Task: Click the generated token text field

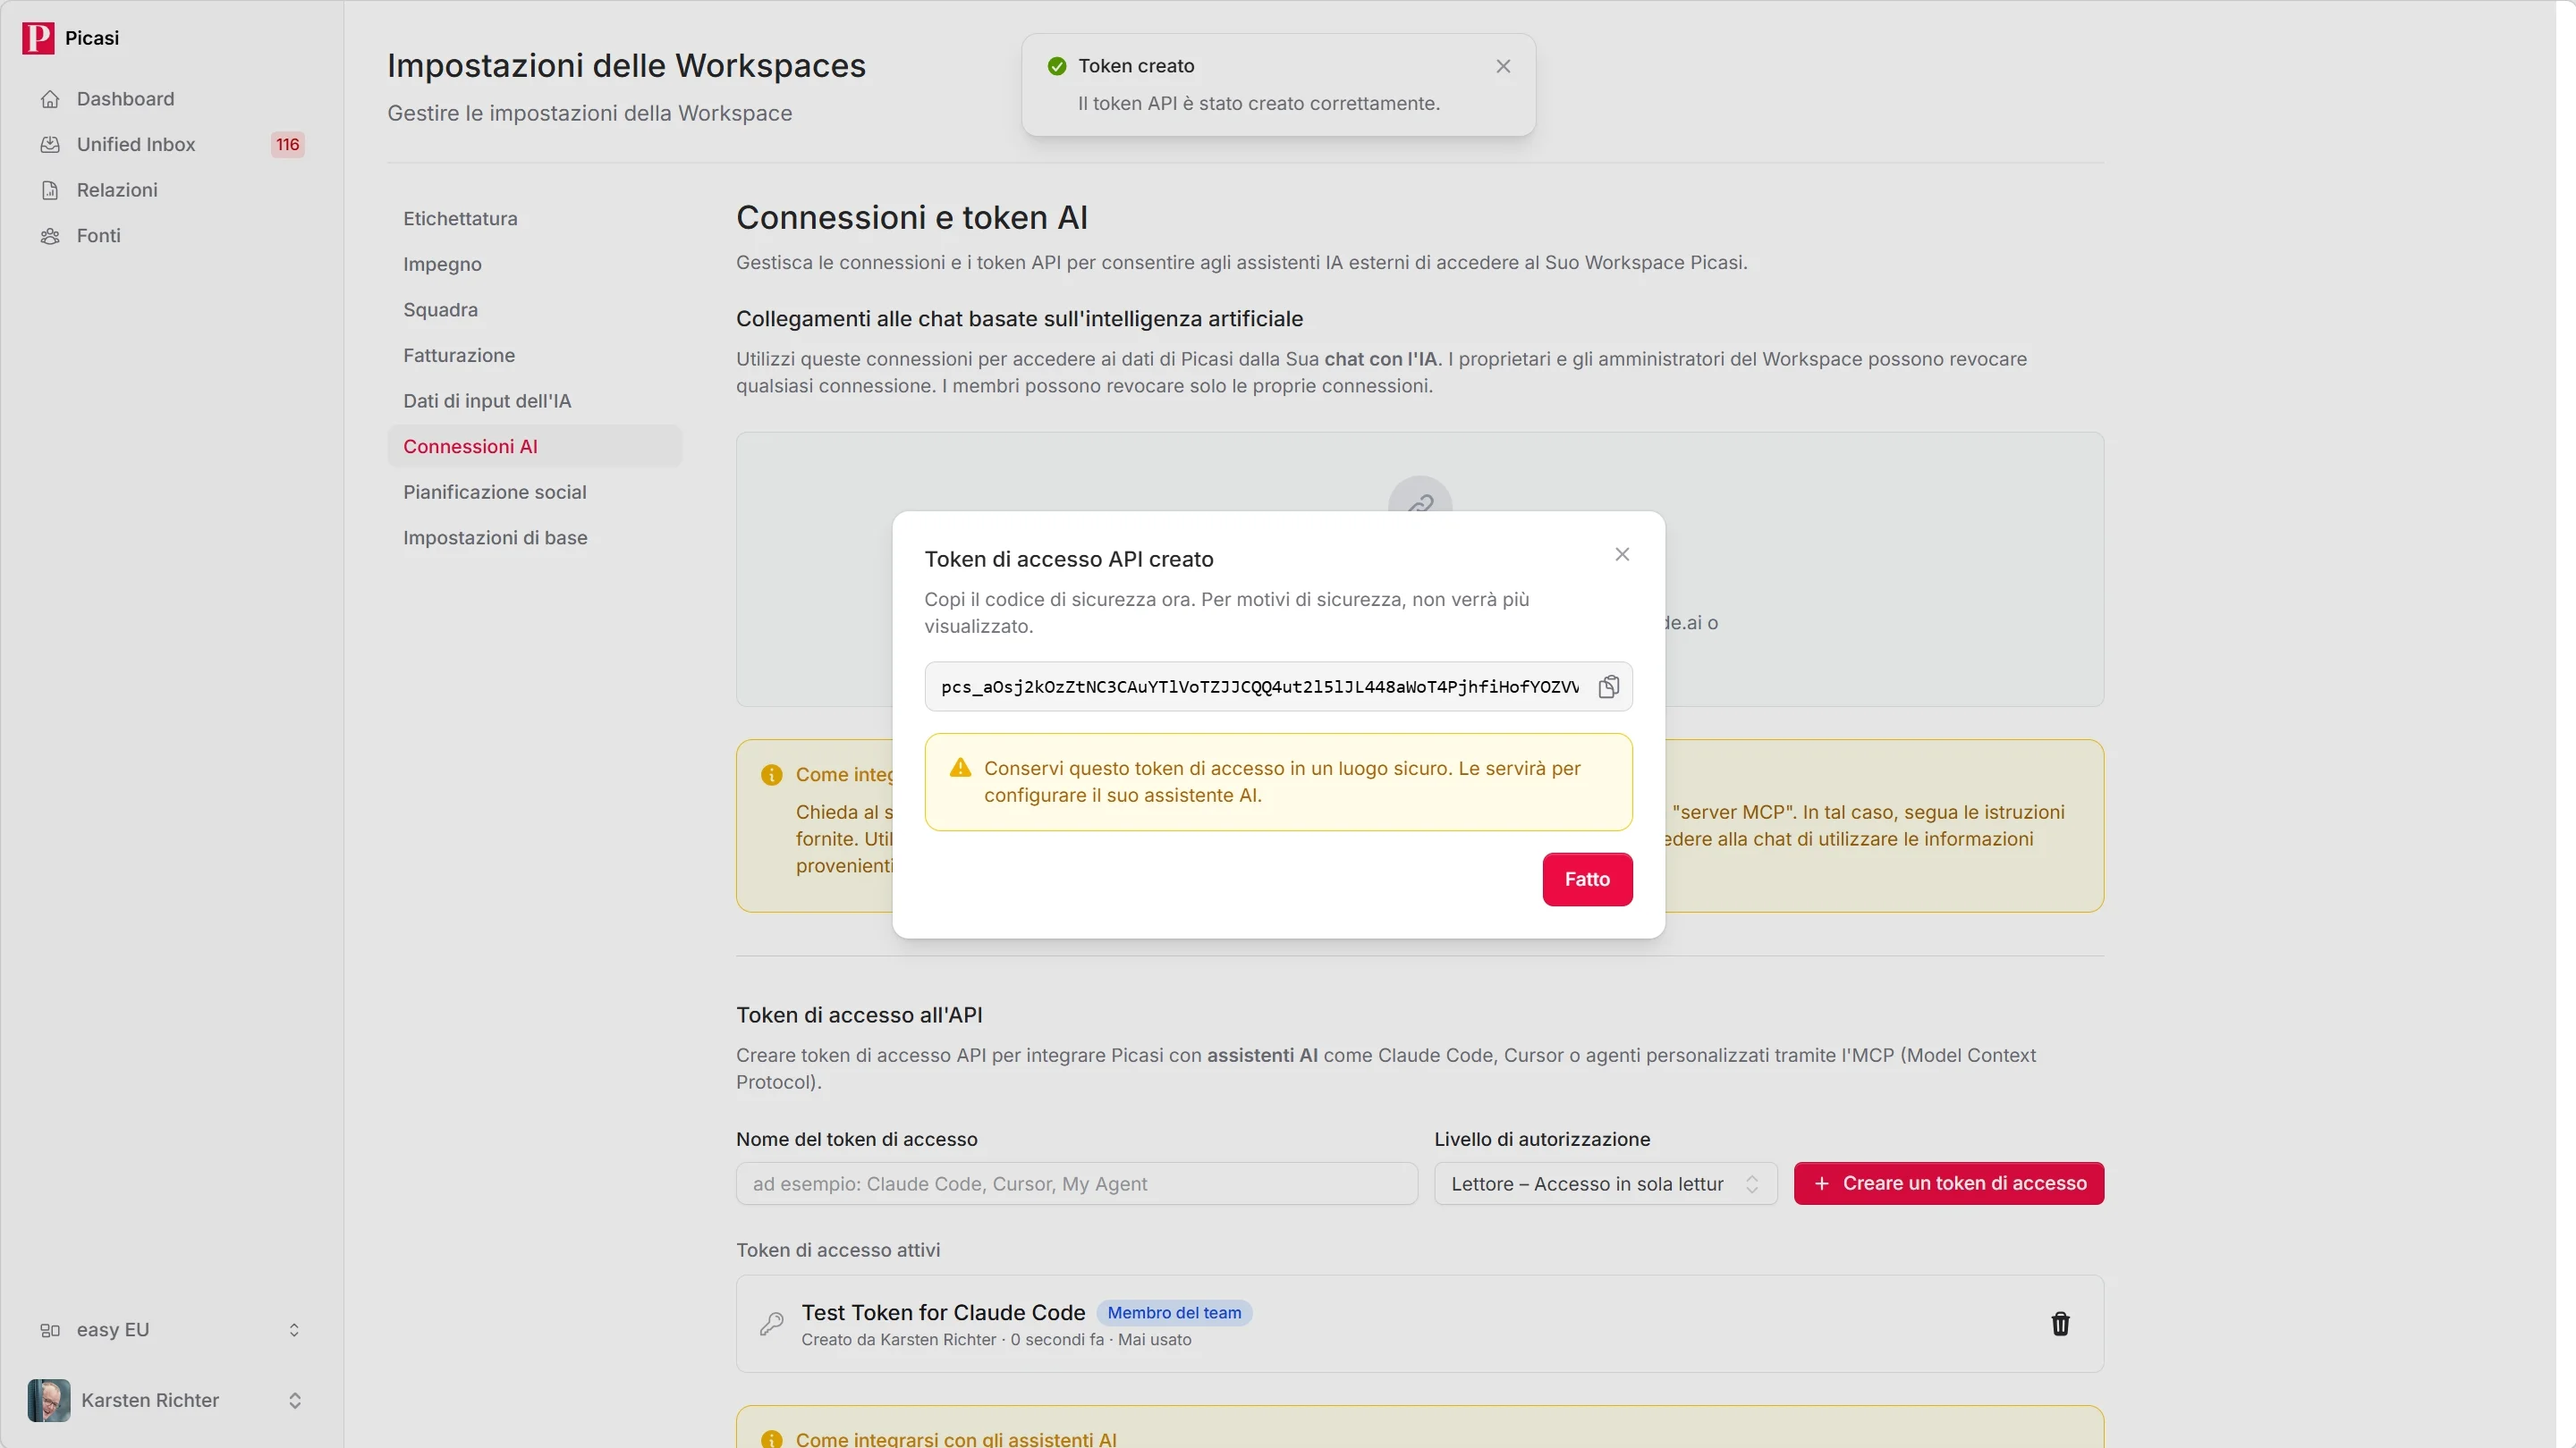Action: click(1260, 686)
